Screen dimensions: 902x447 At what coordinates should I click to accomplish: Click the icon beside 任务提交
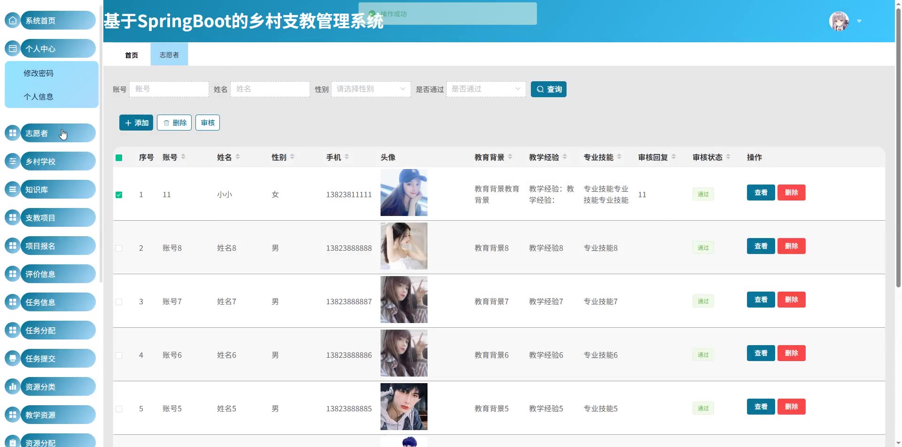(x=13, y=358)
